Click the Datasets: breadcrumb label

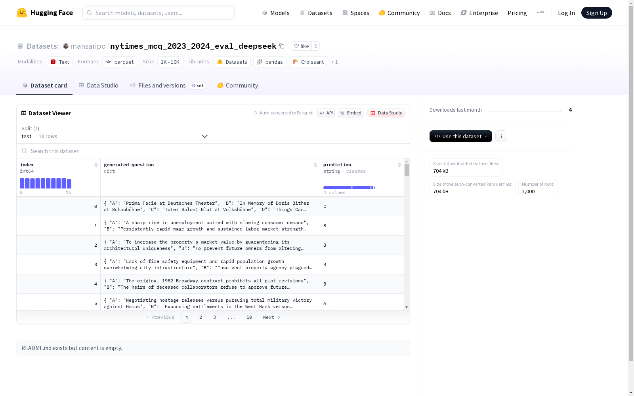pos(43,46)
